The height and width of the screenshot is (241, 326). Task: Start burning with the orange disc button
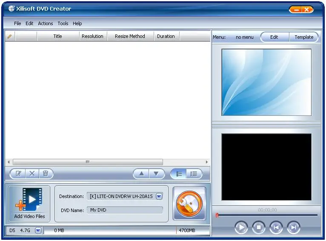(189, 204)
